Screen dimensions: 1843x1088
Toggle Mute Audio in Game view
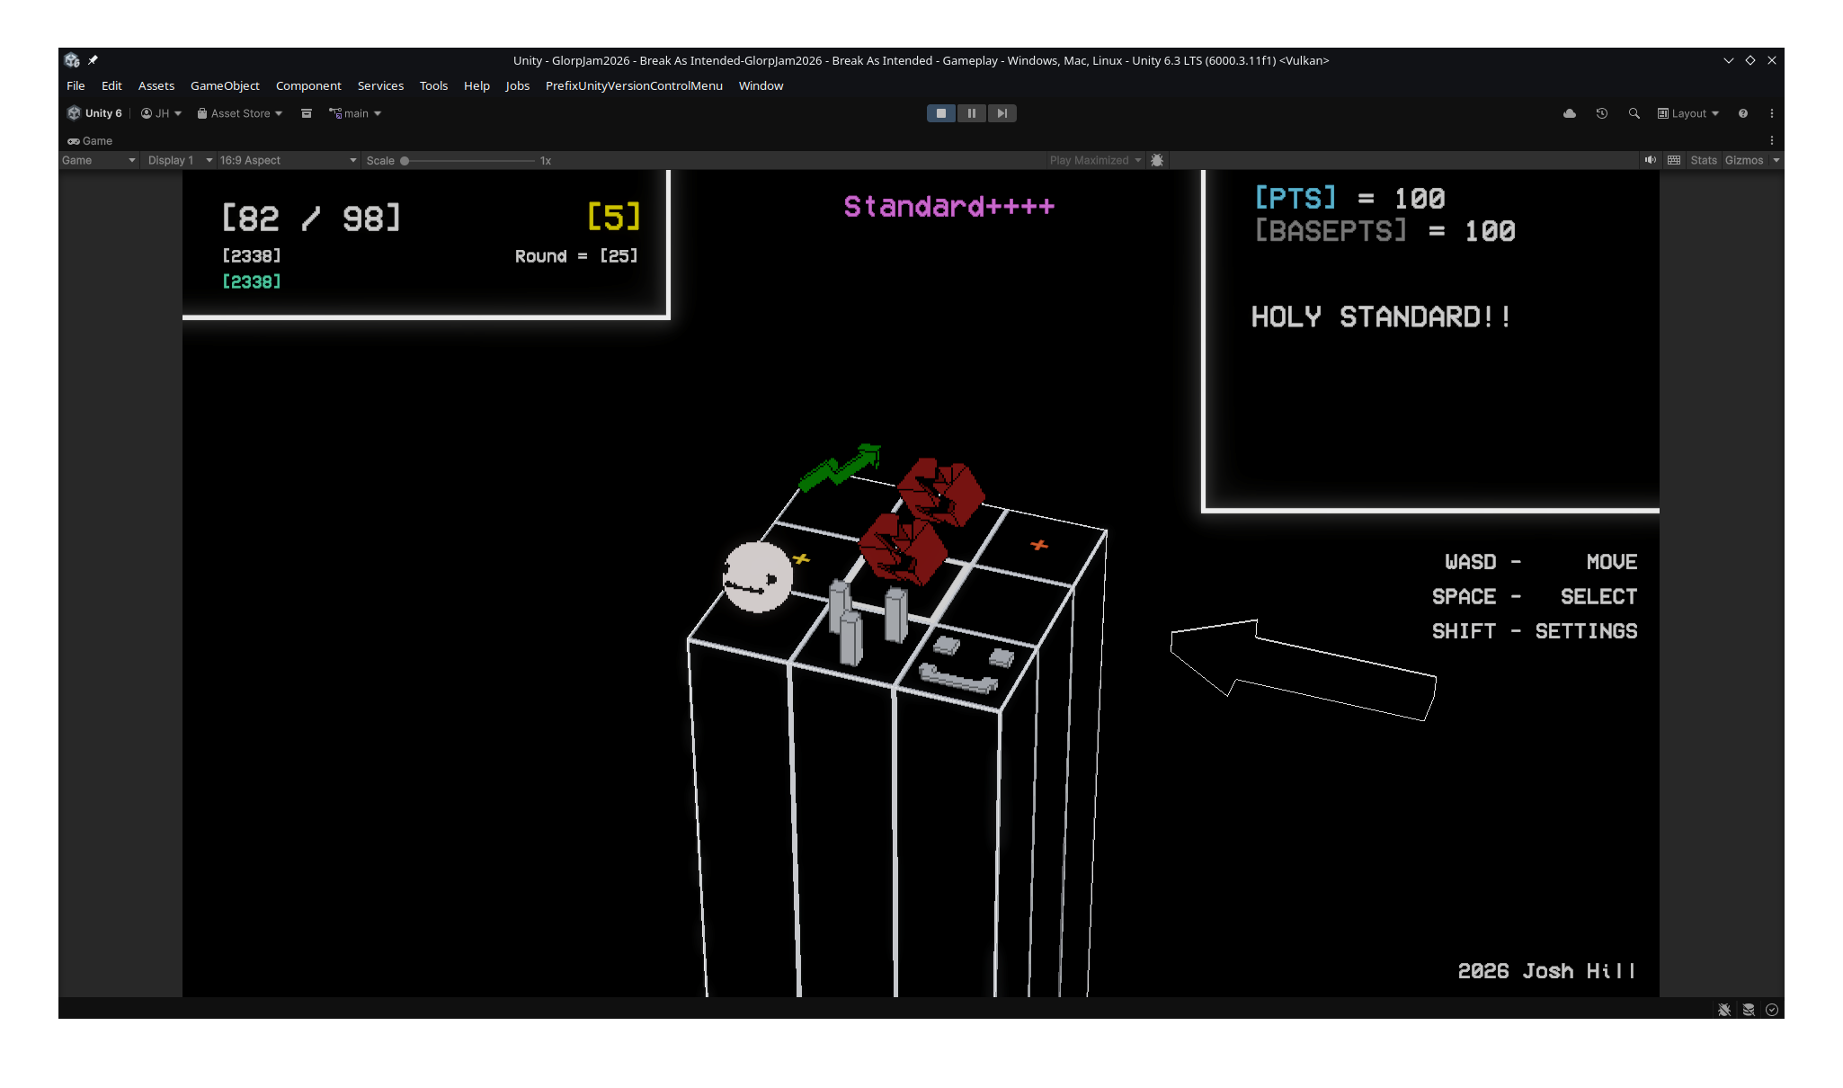click(1650, 160)
